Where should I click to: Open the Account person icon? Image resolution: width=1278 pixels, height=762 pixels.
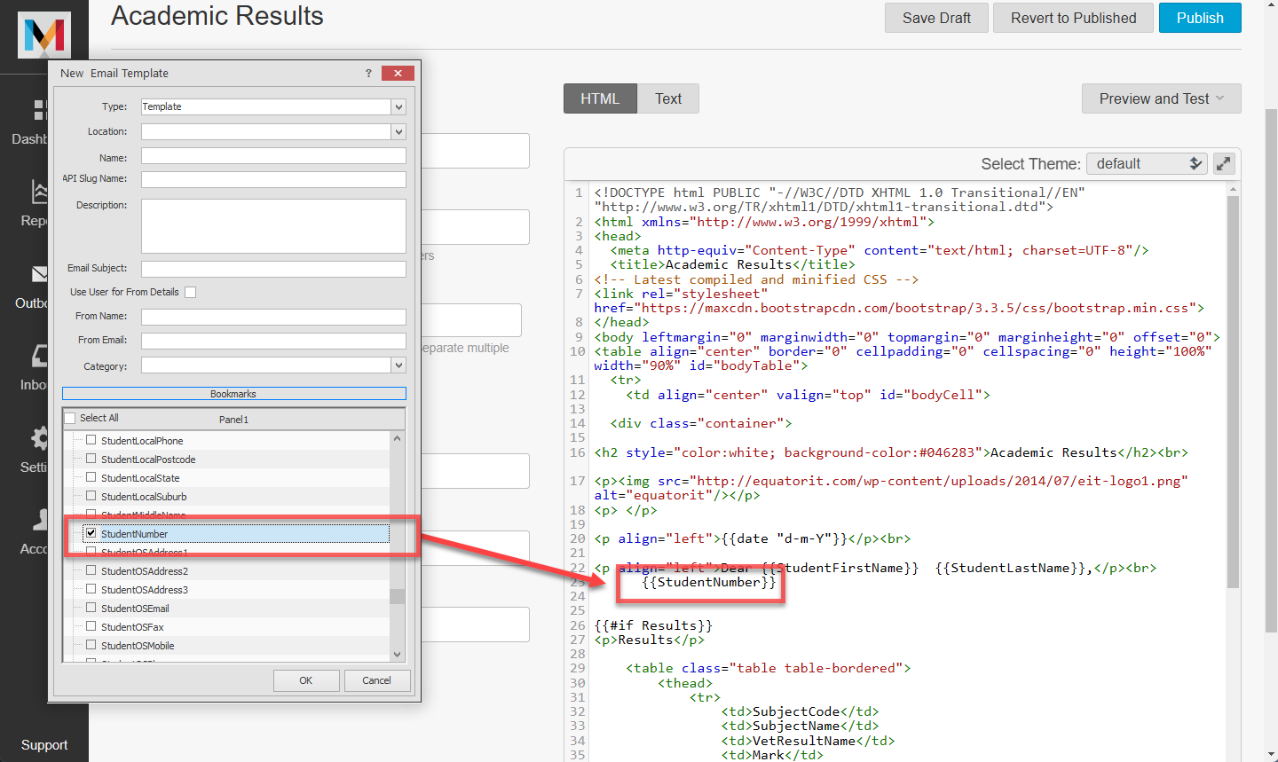39,519
